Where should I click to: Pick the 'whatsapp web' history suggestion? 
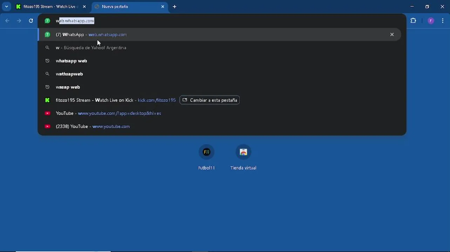[219, 61]
